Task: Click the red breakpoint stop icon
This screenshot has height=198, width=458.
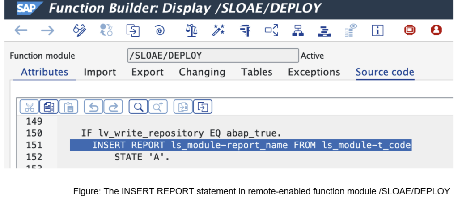Action: click(x=410, y=30)
